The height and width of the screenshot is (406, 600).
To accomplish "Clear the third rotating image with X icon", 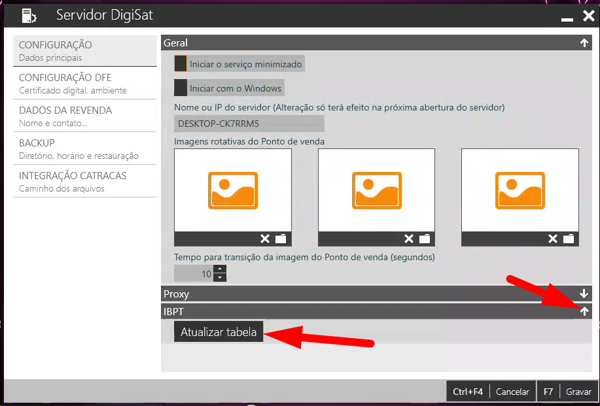I will pyautogui.click(x=553, y=239).
